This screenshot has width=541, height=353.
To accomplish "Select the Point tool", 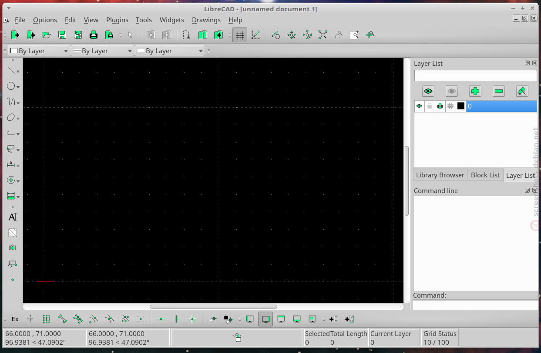I will coord(13,279).
